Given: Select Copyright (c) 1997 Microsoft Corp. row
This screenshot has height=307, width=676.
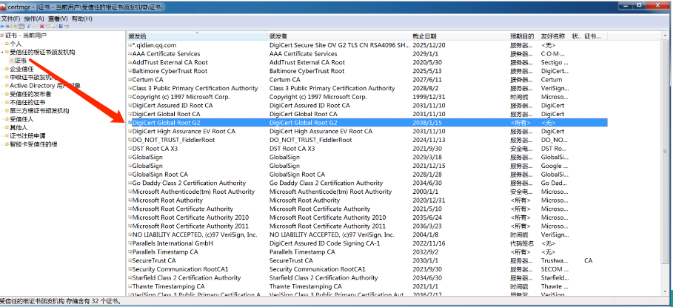Looking at the screenshot, I should (x=367, y=97).
